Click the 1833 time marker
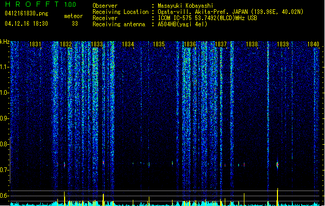 tap(97, 44)
